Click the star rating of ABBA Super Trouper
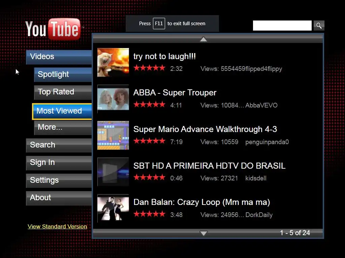The width and height of the screenshot is (345, 258). 150,104
